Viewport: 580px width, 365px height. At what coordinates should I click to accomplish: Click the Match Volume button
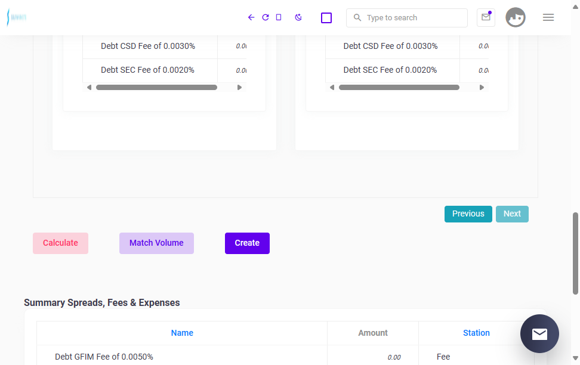click(x=156, y=243)
